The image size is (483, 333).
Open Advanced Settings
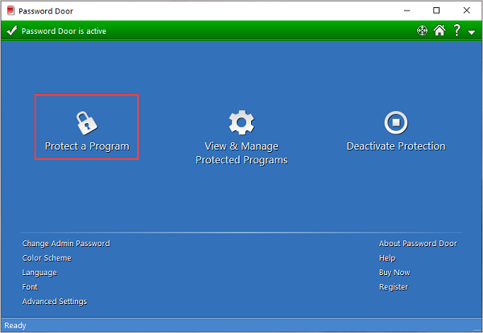point(55,302)
